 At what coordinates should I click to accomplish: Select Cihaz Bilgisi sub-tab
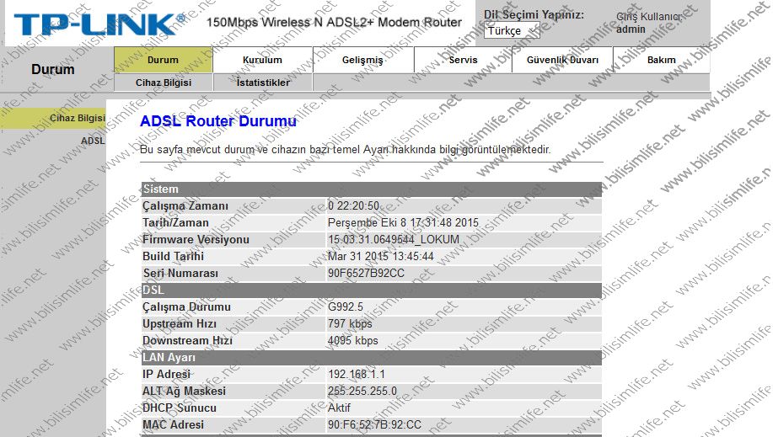[x=164, y=83]
